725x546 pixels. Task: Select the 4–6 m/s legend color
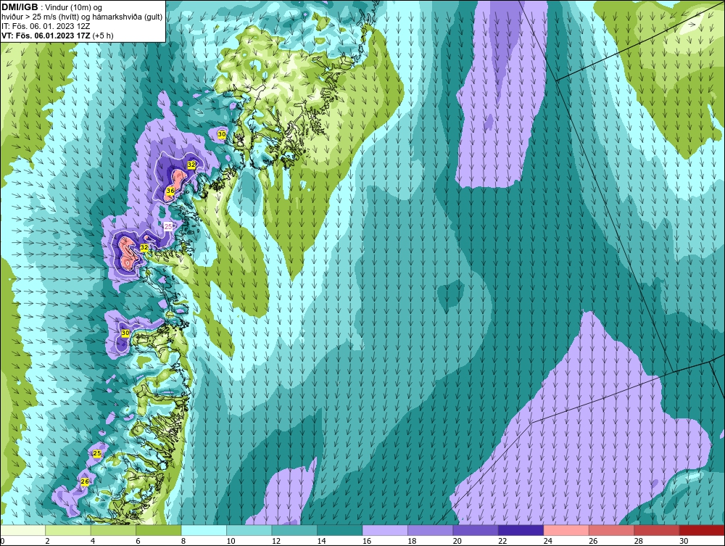(113, 530)
